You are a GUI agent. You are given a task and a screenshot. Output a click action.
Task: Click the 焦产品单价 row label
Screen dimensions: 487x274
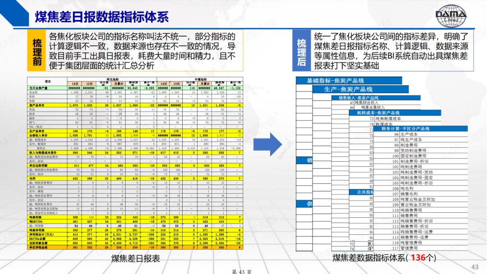(37, 105)
